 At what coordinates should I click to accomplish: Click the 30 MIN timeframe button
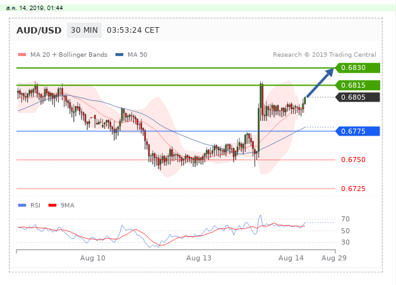[84, 30]
